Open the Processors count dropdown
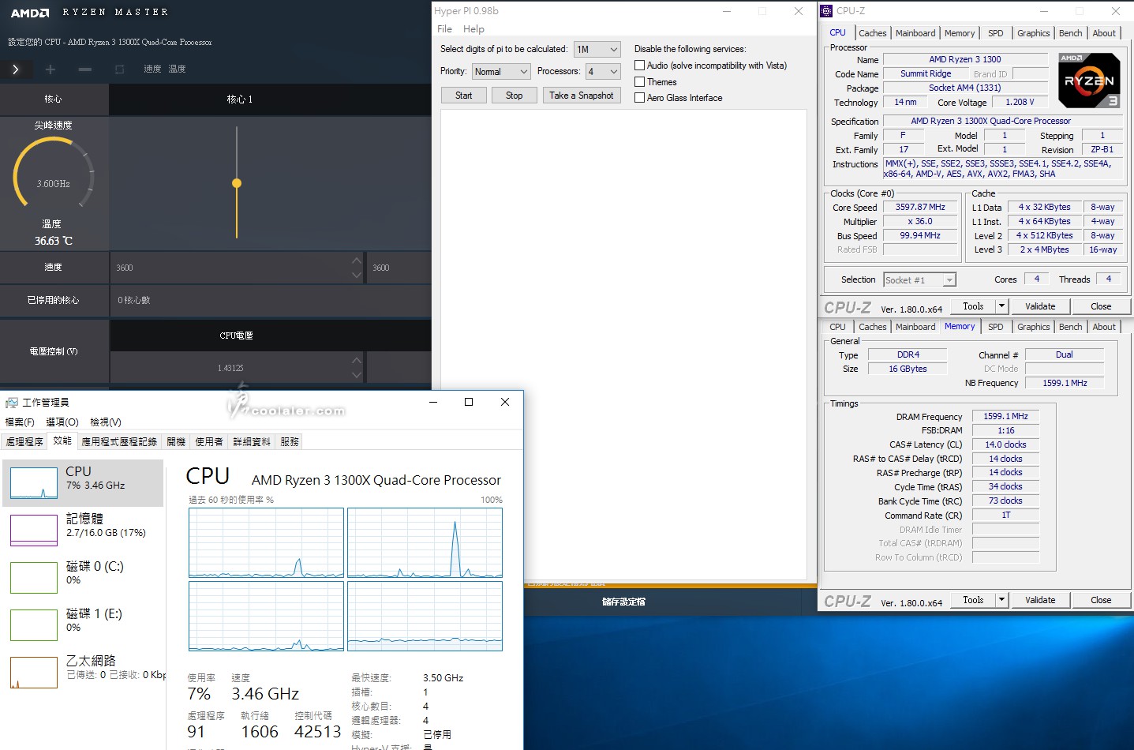This screenshot has height=750, width=1134. 603,72
